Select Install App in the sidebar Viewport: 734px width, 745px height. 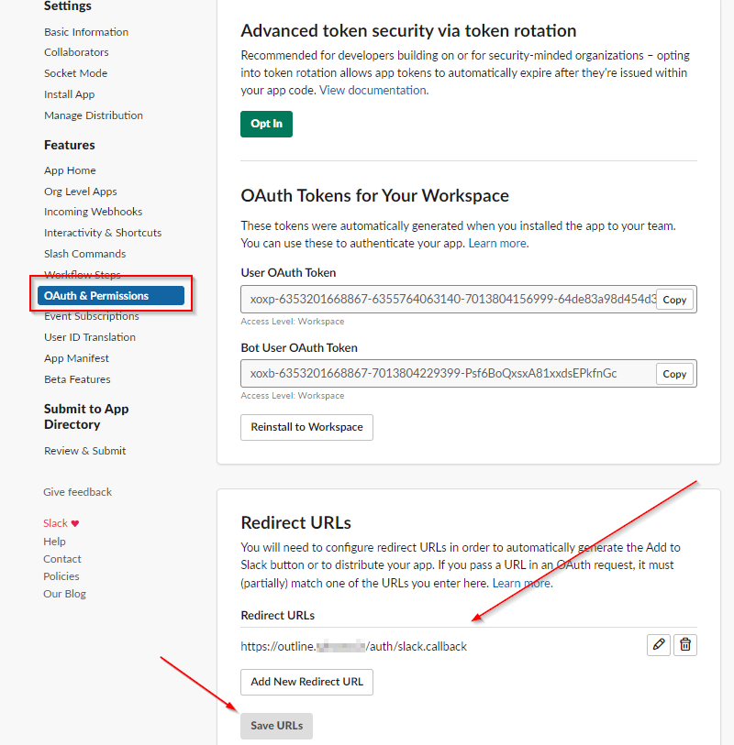[69, 94]
